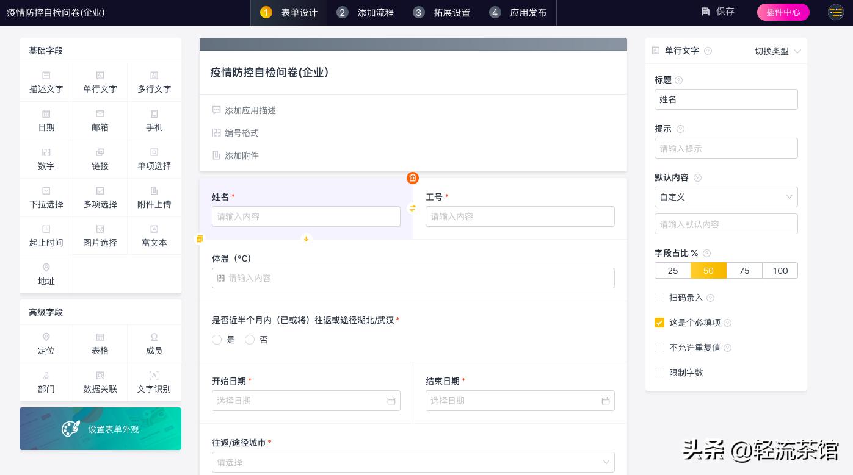Uncheck 这是个必填项 required option

tap(659, 323)
